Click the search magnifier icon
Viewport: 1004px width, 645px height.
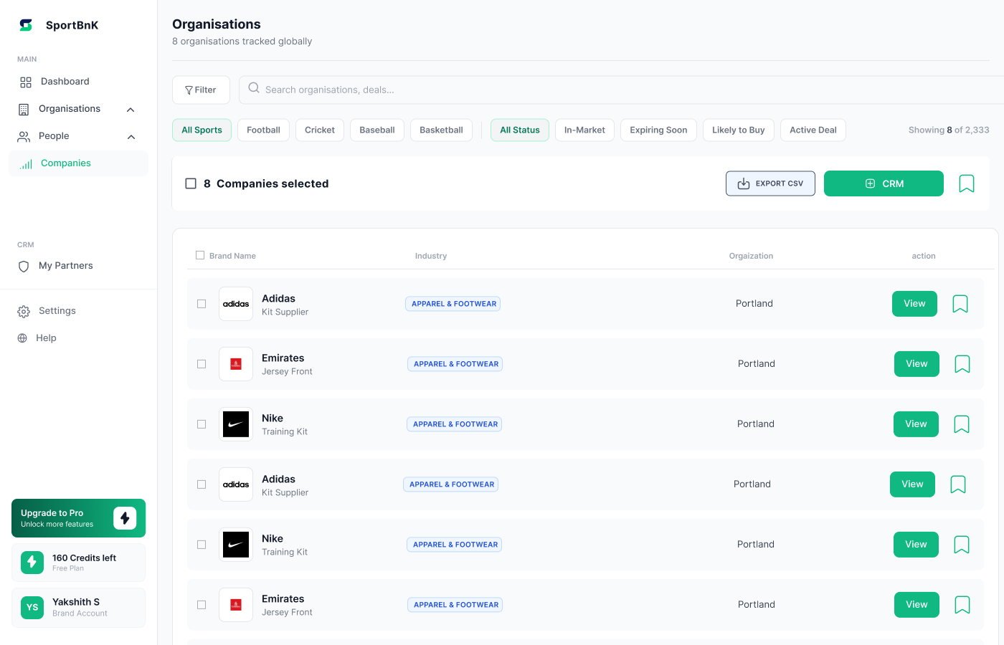tap(254, 88)
